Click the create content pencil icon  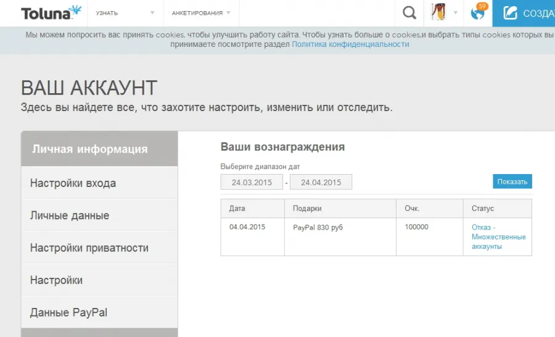(510, 13)
